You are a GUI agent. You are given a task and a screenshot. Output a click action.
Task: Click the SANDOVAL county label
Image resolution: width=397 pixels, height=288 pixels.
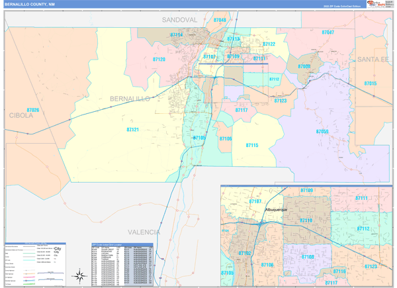180,21
